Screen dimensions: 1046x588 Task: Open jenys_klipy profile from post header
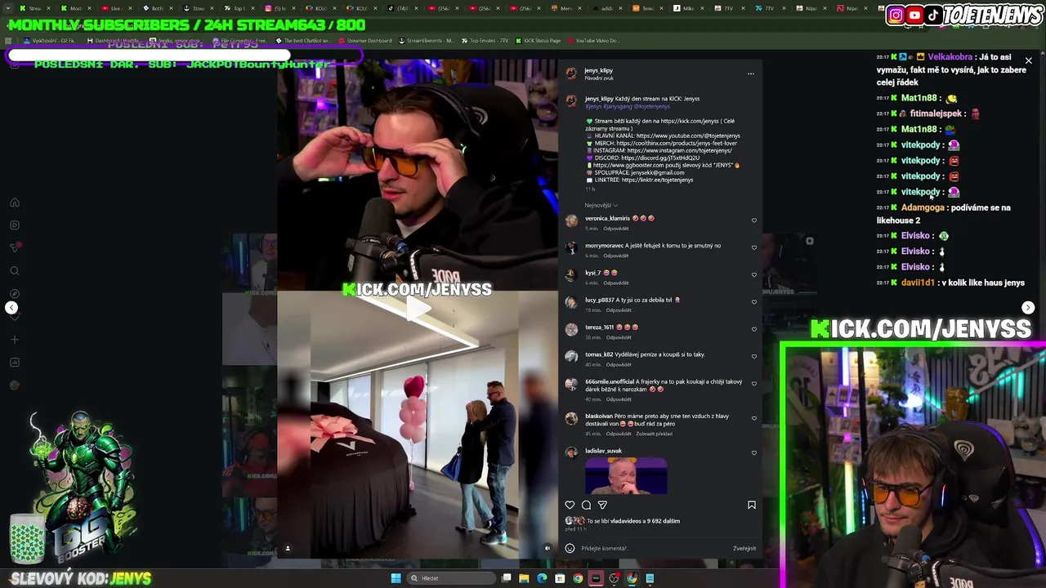coord(598,70)
